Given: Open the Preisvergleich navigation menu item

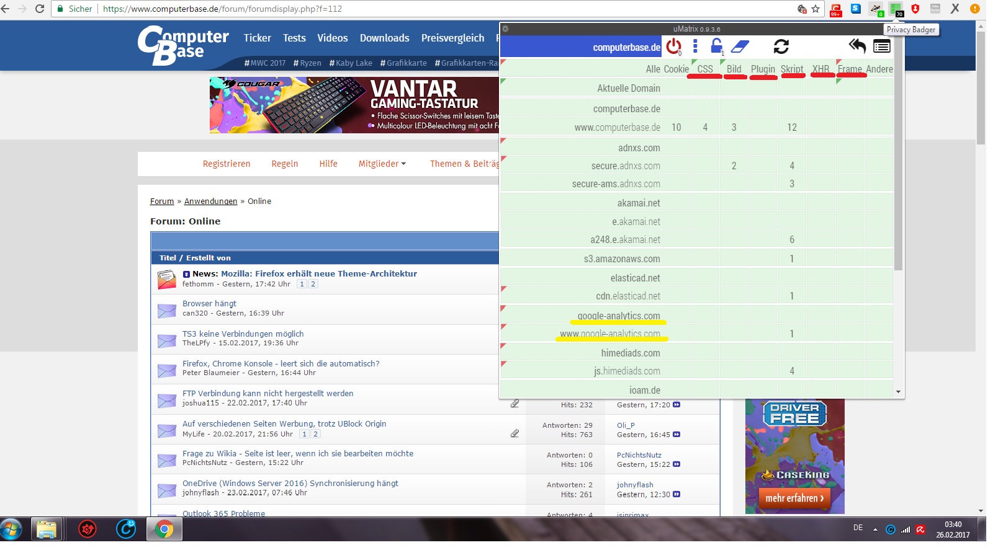Looking at the screenshot, I should 453,38.
